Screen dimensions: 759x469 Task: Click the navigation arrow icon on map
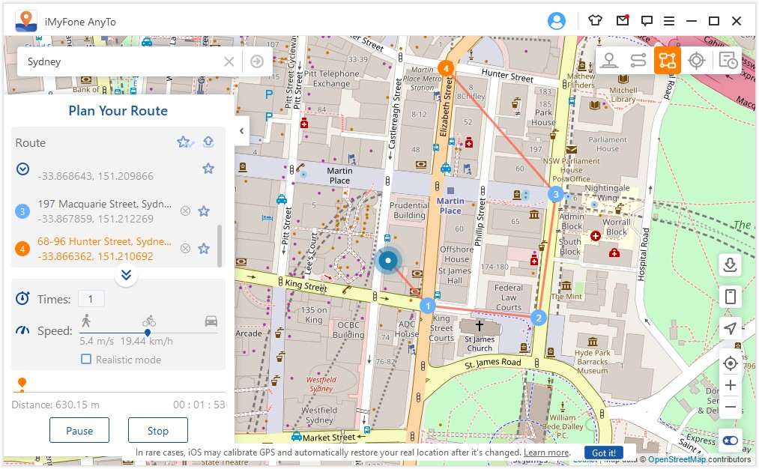coord(730,328)
